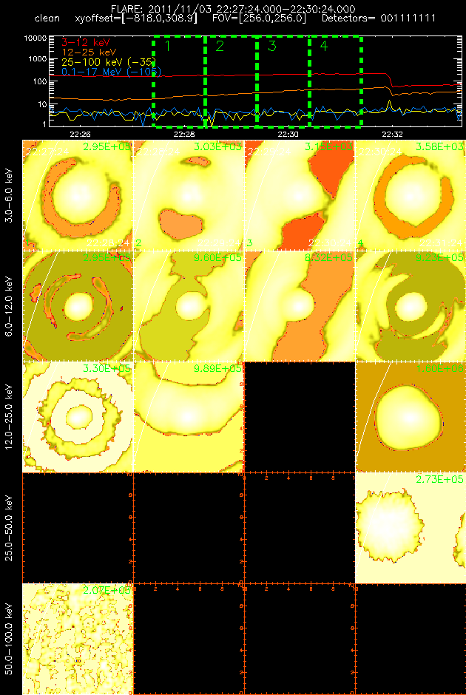Click the 22:26 time axis tick label

coord(80,133)
